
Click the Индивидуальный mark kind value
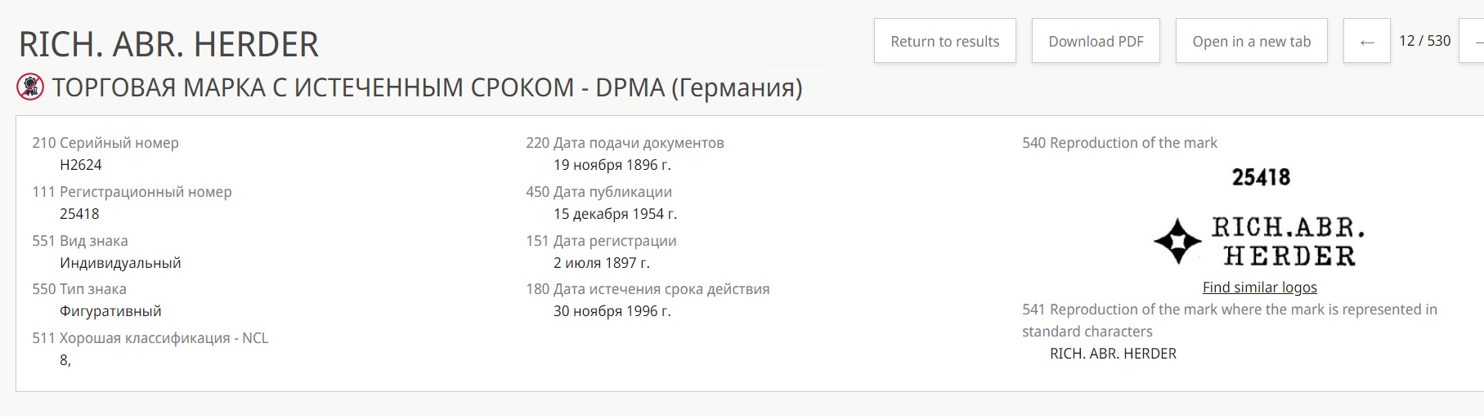pyautogui.click(x=120, y=263)
